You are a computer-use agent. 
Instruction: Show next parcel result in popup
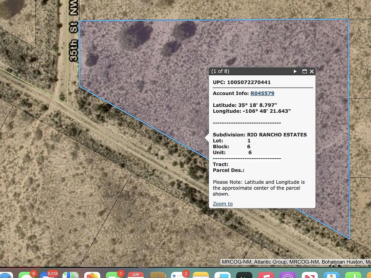(x=295, y=71)
